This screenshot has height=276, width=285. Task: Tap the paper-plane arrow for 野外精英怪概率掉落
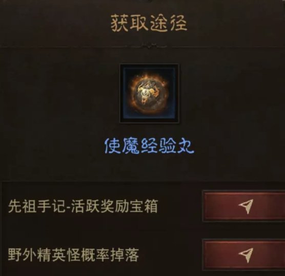pos(246,255)
